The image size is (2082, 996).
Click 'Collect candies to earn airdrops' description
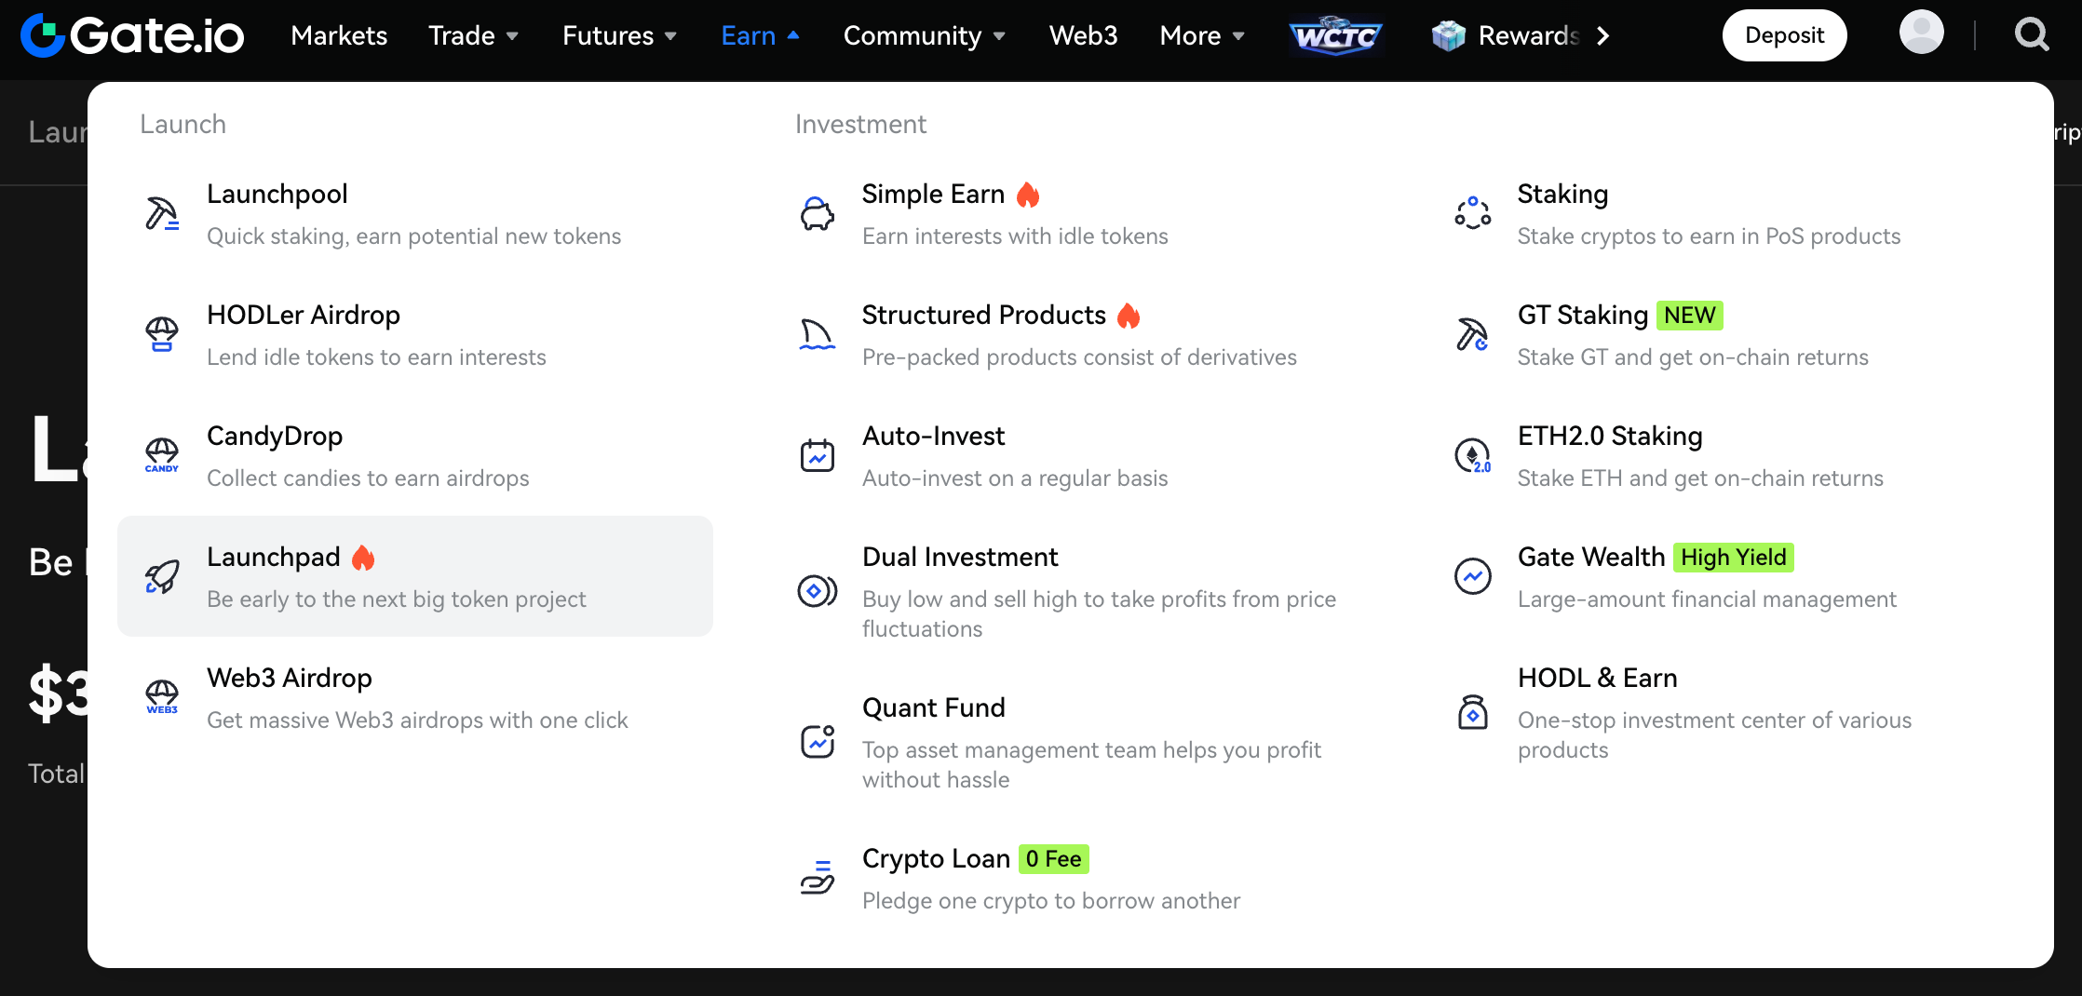tap(368, 478)
